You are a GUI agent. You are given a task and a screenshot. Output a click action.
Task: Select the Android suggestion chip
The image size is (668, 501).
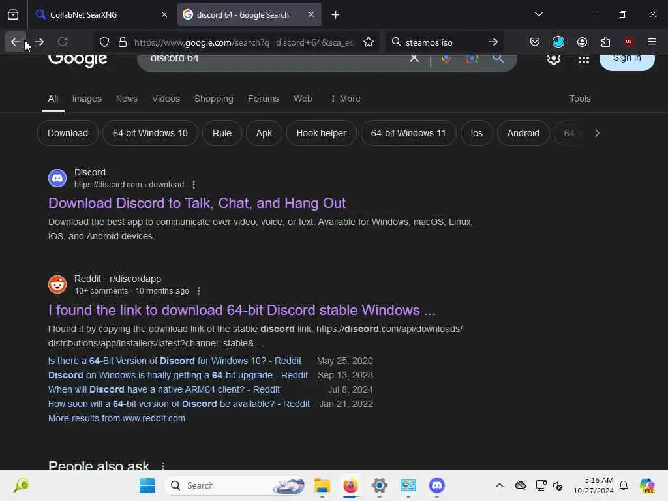coord(523,133)
